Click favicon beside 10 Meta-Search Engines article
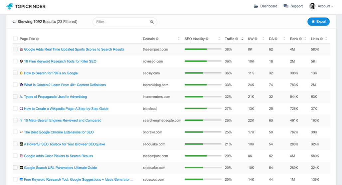 point(21,120)
